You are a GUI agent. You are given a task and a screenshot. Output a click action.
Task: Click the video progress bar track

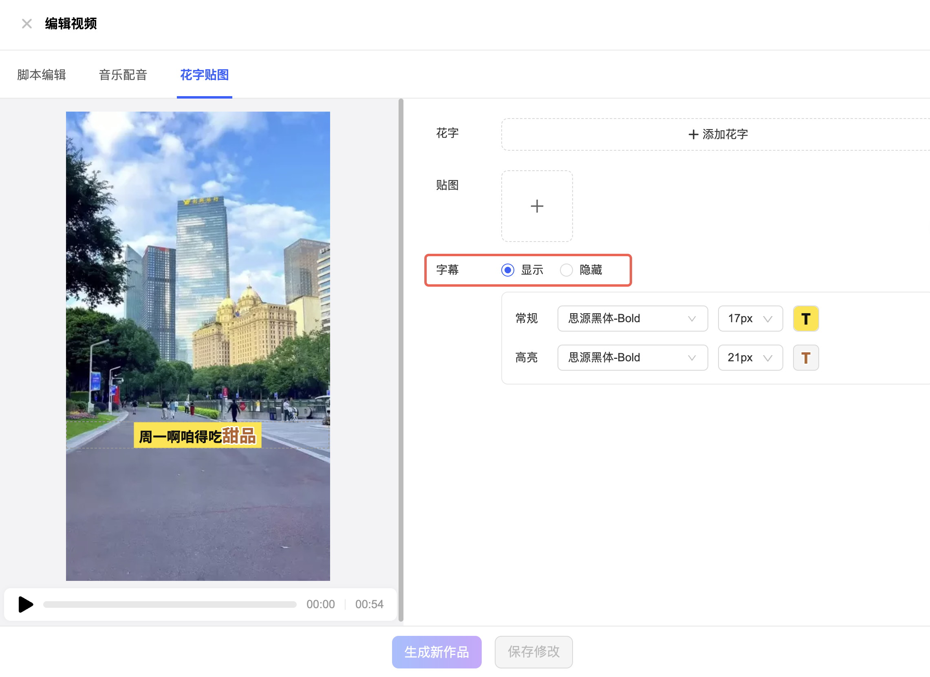[170, 604]
